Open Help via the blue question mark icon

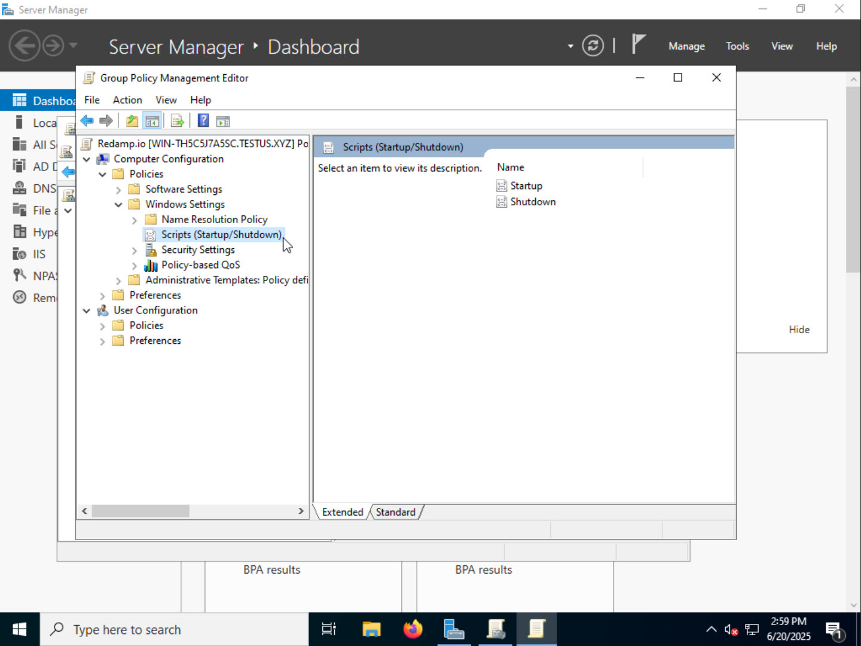pos(203,121)
